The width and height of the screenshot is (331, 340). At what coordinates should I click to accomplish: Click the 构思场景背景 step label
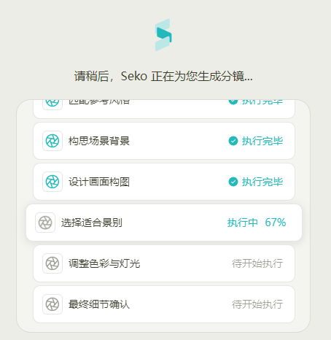point(99,141)
